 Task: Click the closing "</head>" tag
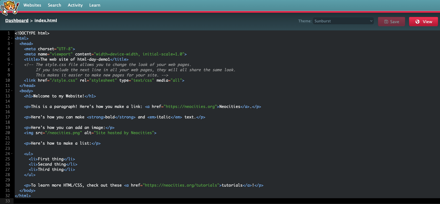[x=27, y=86]
